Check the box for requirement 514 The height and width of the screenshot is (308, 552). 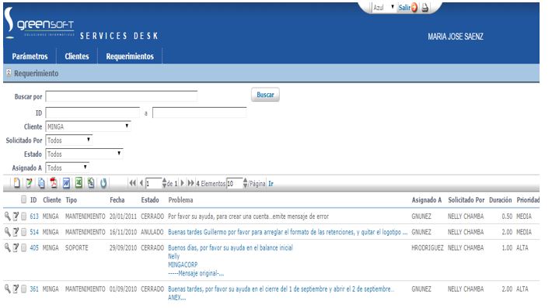click(23, 232)
